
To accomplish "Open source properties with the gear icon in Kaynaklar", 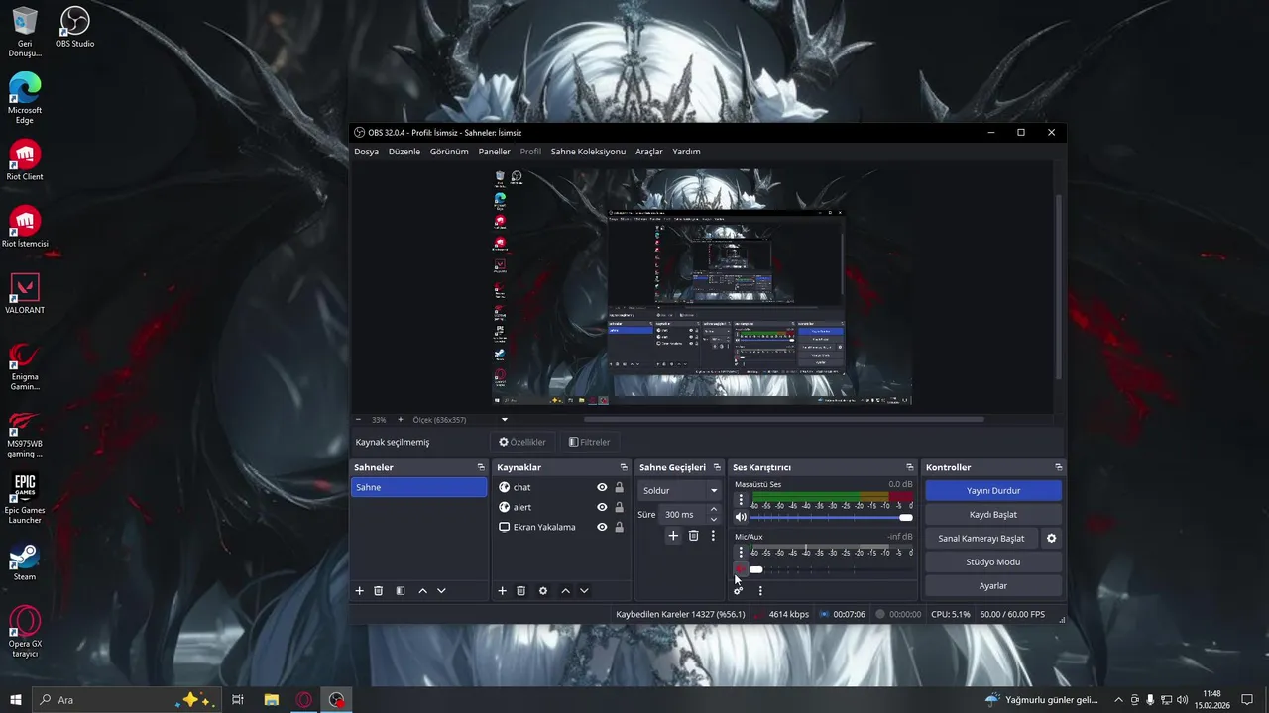I will tap(543, 591).
